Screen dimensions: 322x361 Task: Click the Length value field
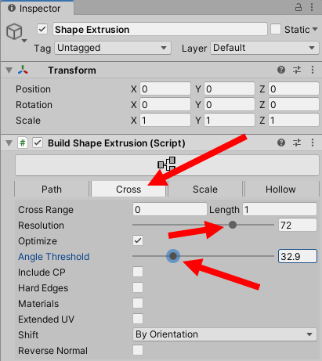280,209
